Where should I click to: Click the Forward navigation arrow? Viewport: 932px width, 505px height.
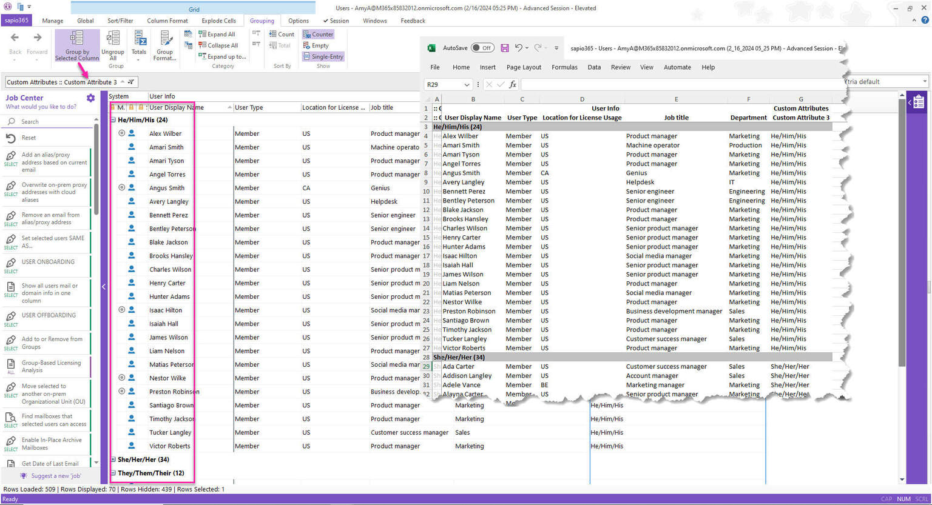tap(37, 38)
